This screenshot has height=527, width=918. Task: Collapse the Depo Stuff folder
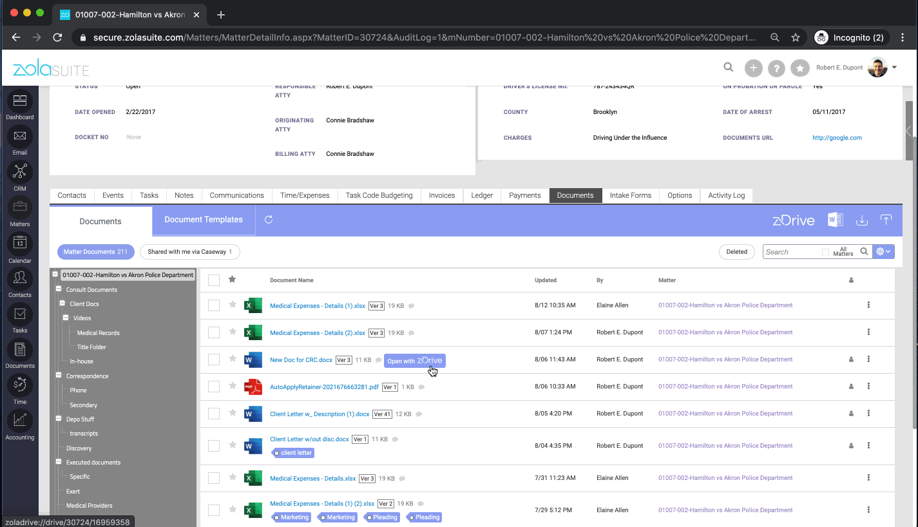tap(59, 419)
